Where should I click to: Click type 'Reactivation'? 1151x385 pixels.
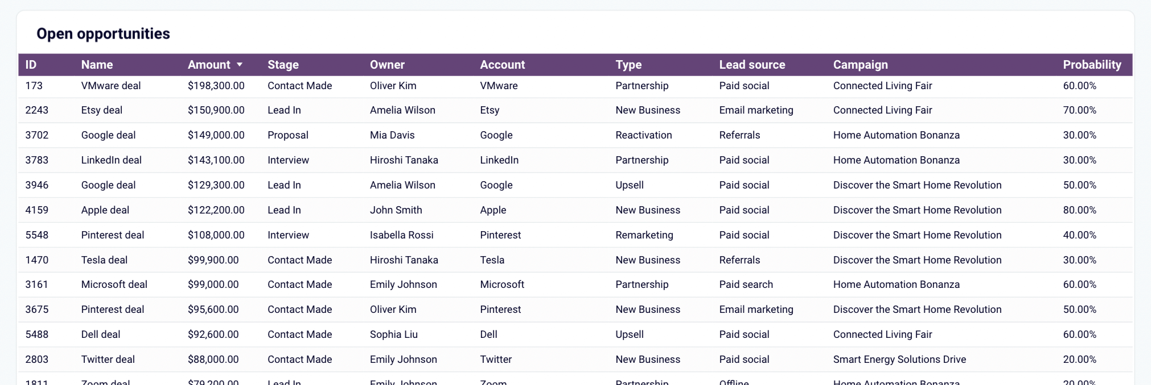(x=644, y=135)
